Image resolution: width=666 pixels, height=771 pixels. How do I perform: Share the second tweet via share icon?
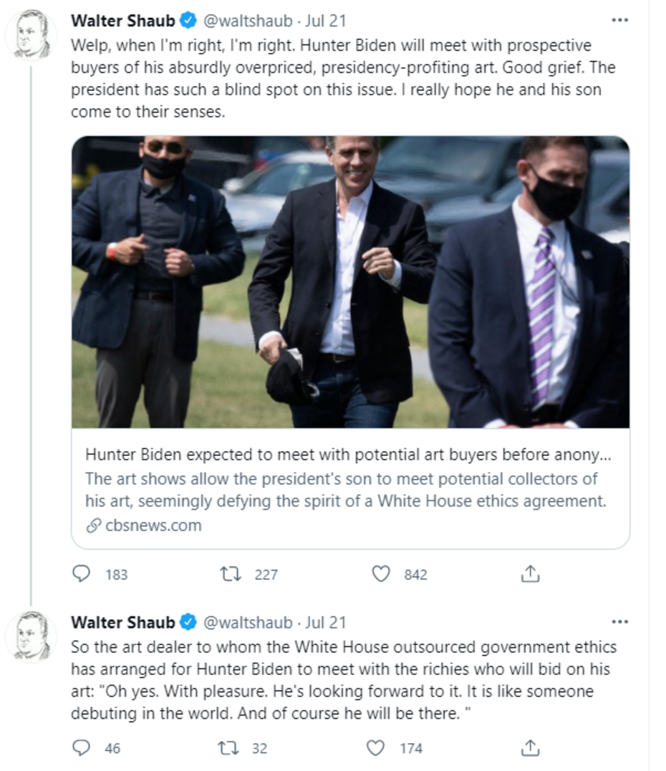[530, 748]
